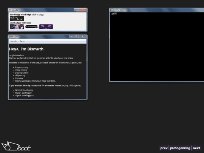Click the fursuit head list item

coord(36,81)
